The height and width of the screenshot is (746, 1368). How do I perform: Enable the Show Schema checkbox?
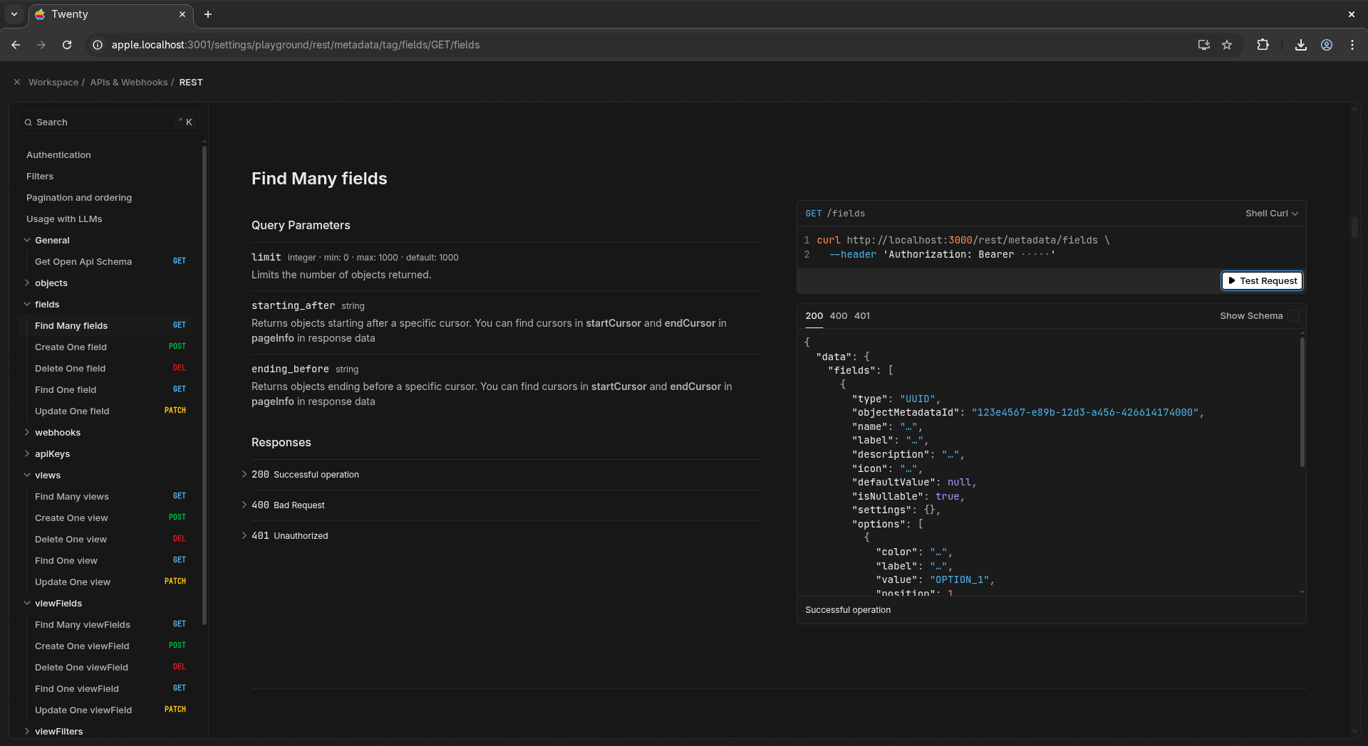tap(1293, 316)
